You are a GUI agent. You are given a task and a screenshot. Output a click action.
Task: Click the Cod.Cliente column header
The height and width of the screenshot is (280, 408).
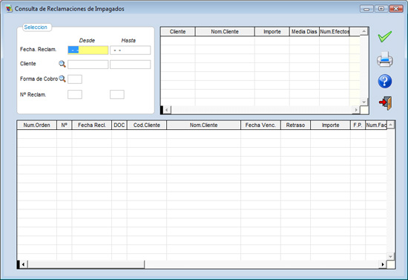[x=147, y=125]
